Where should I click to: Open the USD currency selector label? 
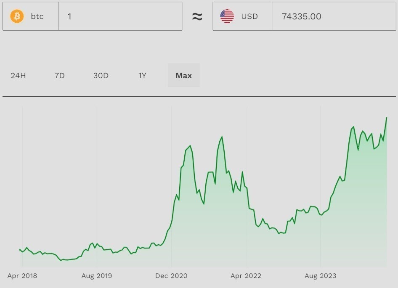(249, 16)
